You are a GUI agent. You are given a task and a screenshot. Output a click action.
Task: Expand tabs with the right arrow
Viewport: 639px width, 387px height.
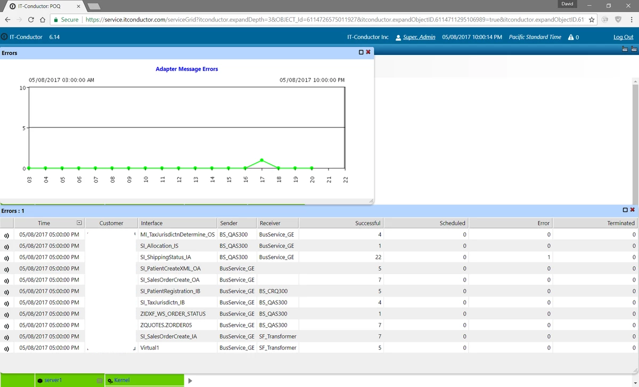click(x=190, y=381)
